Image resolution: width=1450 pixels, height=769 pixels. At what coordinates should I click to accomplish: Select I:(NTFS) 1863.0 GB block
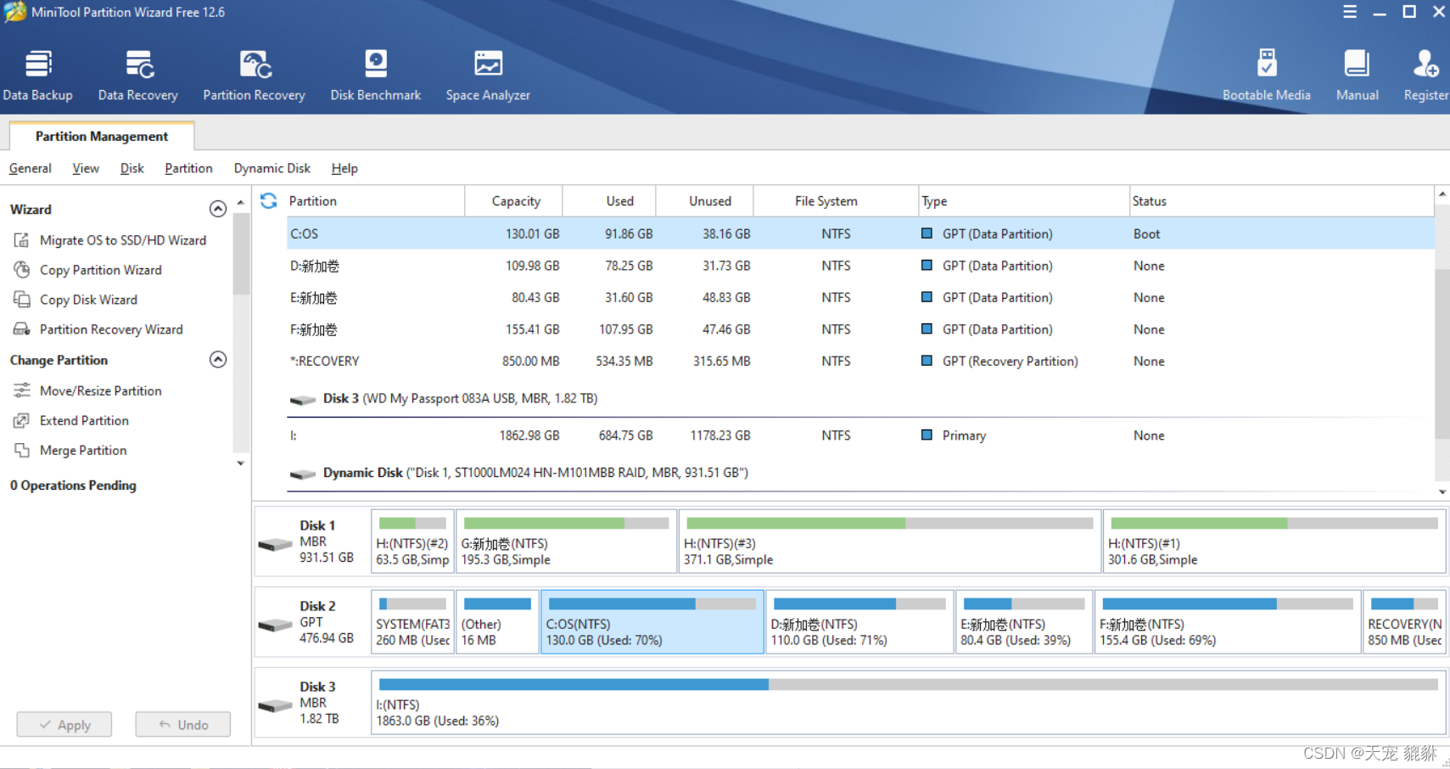(x=908, y=702)
